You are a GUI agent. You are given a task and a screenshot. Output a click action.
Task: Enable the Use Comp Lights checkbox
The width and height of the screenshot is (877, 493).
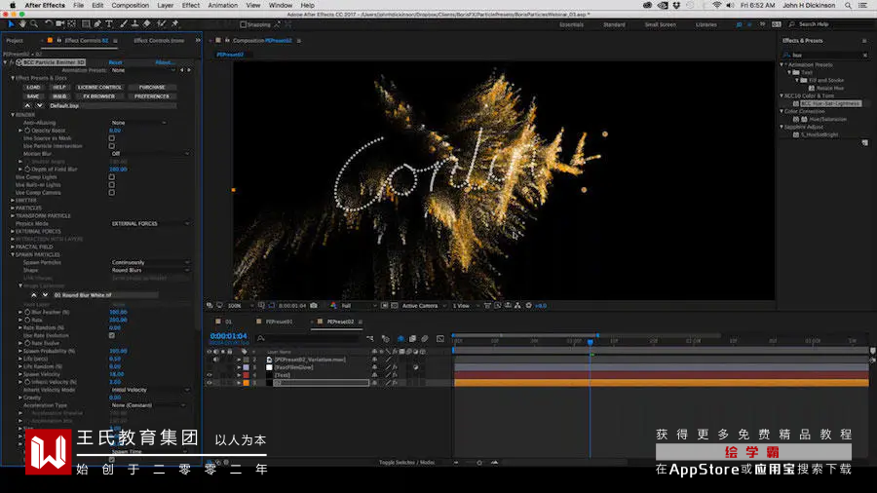(112, 176)
